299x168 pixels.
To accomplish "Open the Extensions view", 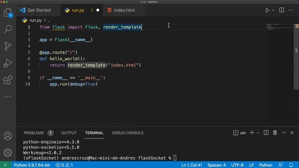I will click(7, 80).
